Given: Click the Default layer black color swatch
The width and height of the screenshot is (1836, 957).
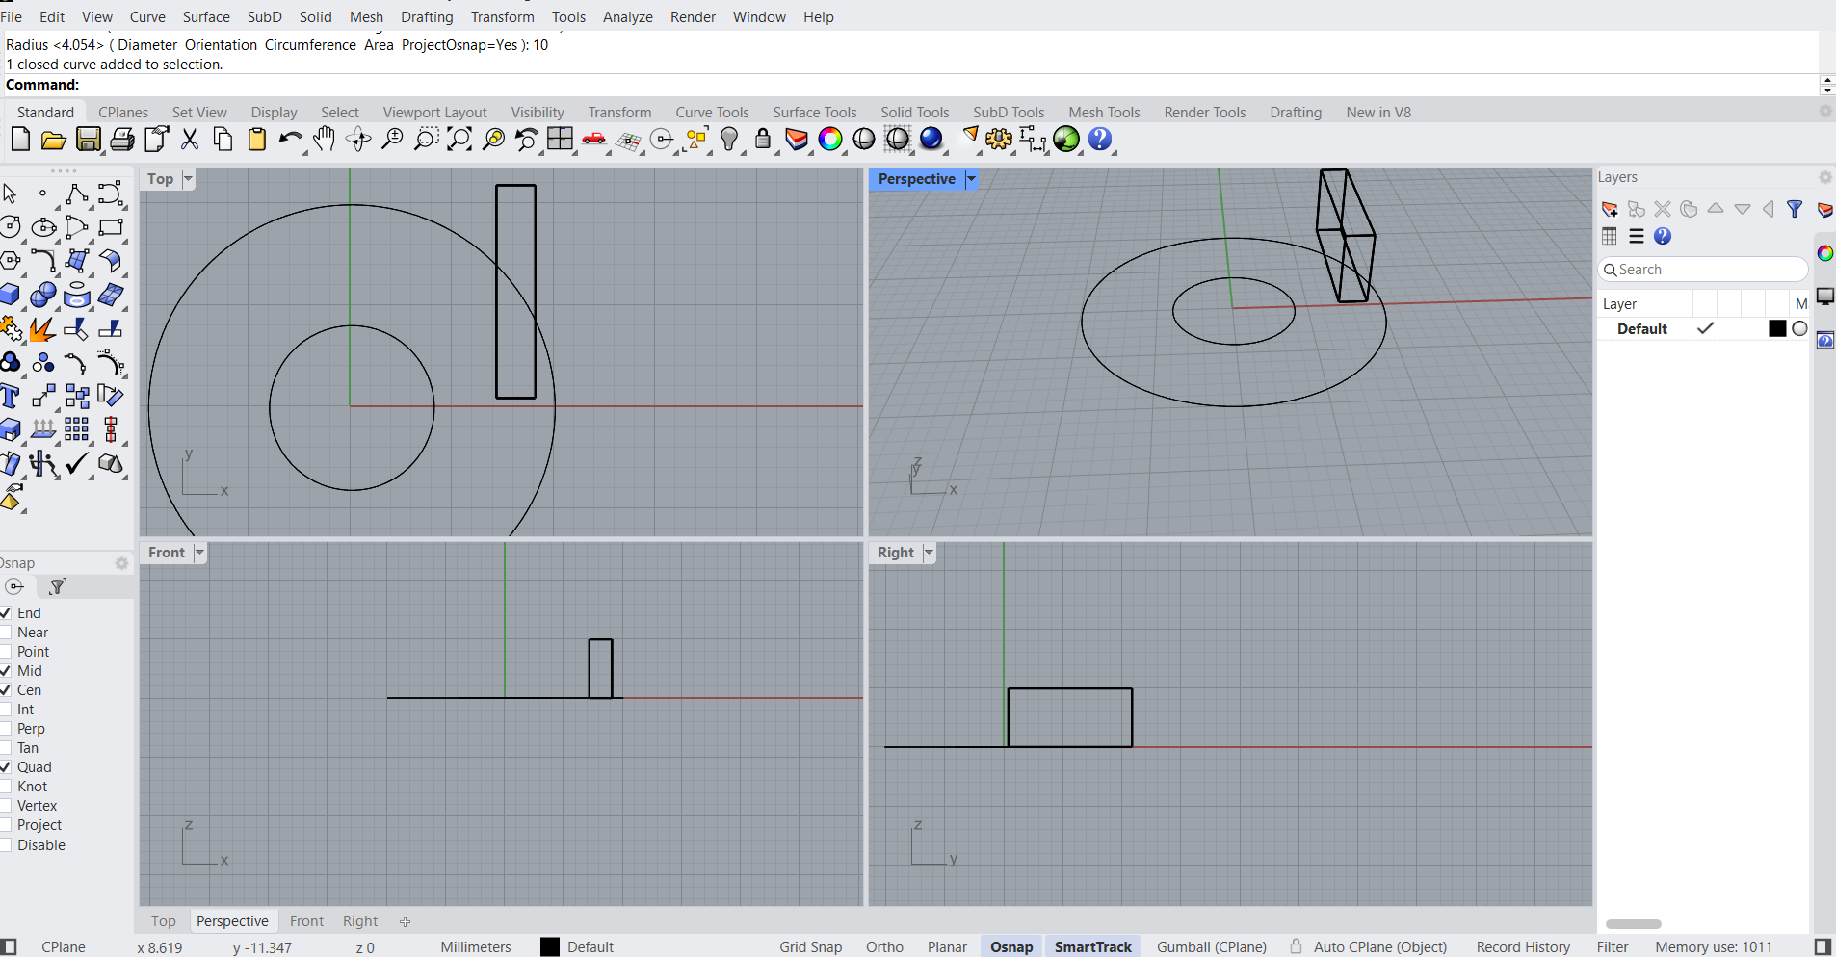Looking at the screenshot, I should (1777, 329).
